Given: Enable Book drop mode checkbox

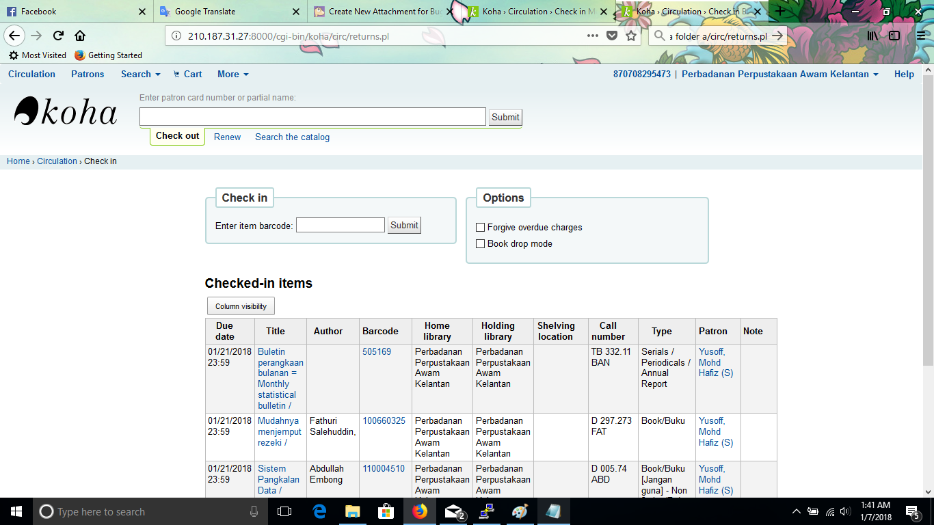Looking at the screenshot, I should (481, 244).
